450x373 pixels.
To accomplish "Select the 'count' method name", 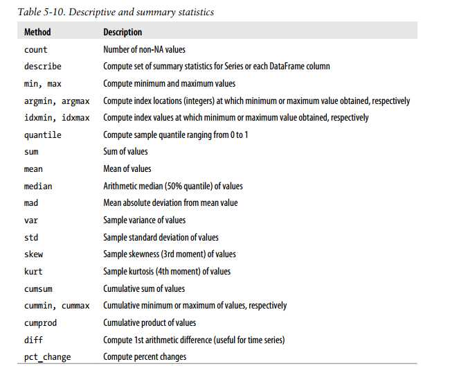I will pyautogui.click(x=35, y=49).
